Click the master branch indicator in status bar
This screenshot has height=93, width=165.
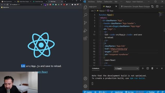coord(88,92)
